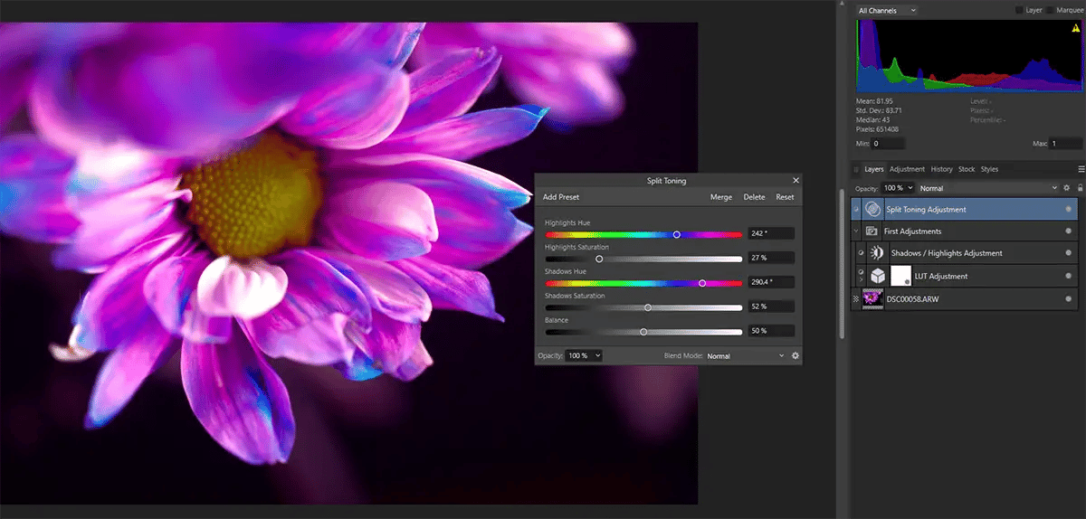Click the Merge button

721,197
